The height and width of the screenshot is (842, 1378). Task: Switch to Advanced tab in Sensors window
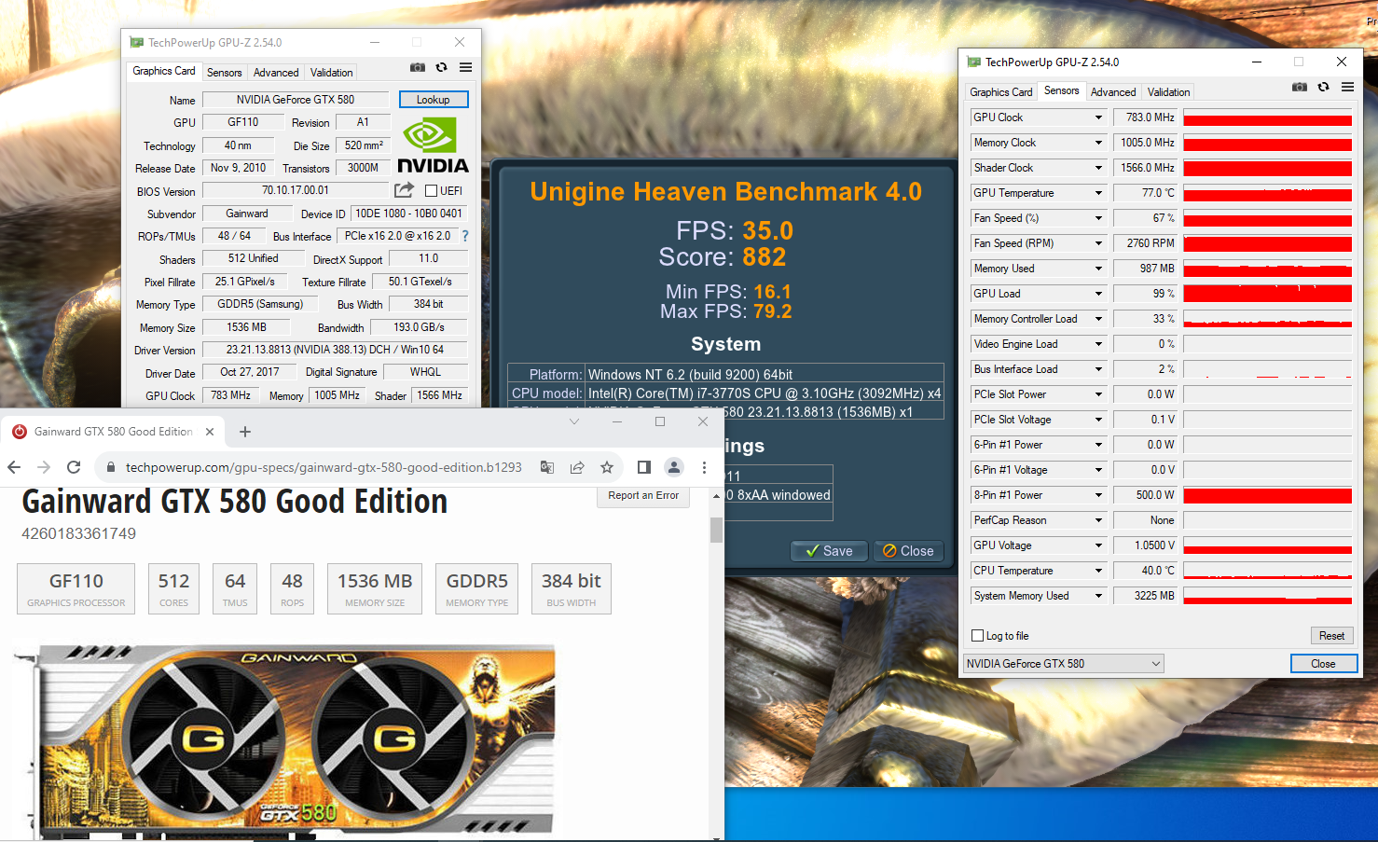pyautogui.click(x=1112, y=92)
